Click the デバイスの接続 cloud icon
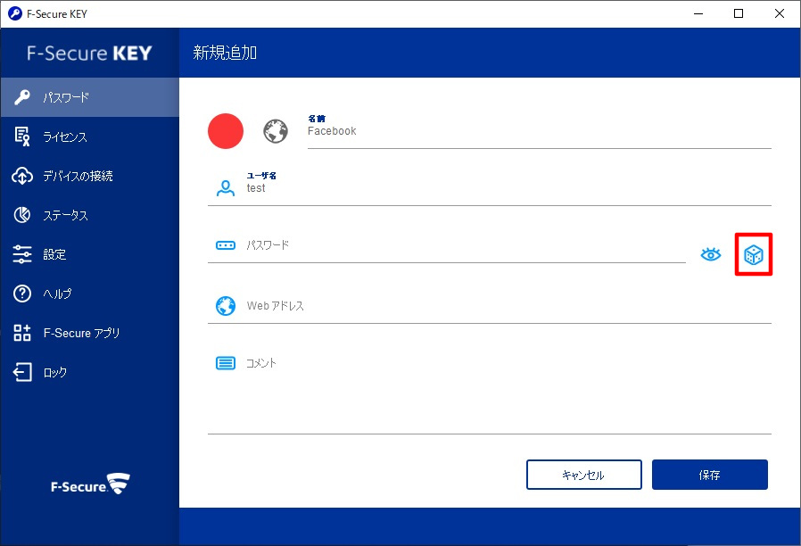 point(22,176)
